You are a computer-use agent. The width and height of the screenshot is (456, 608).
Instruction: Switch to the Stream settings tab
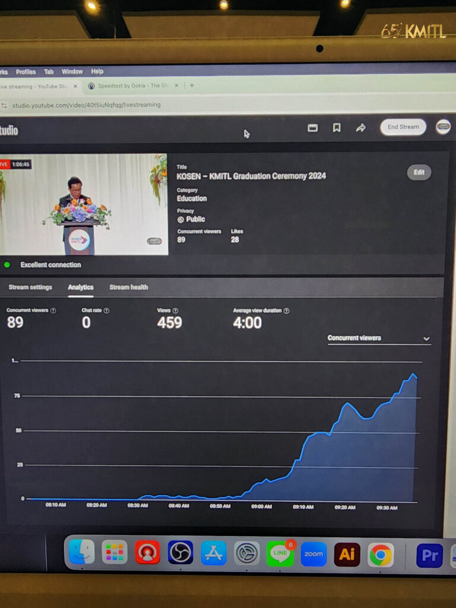click(30, 287)
